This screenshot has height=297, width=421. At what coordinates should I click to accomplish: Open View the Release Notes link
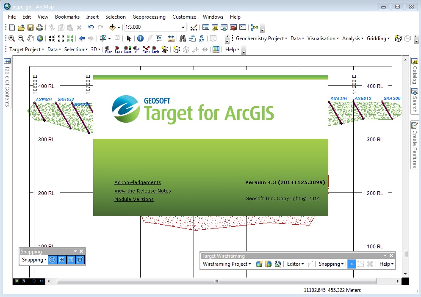pos(143,191)
